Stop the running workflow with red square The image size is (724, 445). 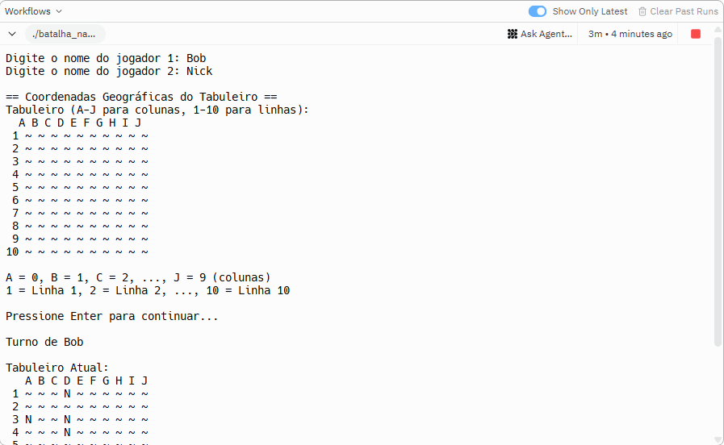coord(696,34)
